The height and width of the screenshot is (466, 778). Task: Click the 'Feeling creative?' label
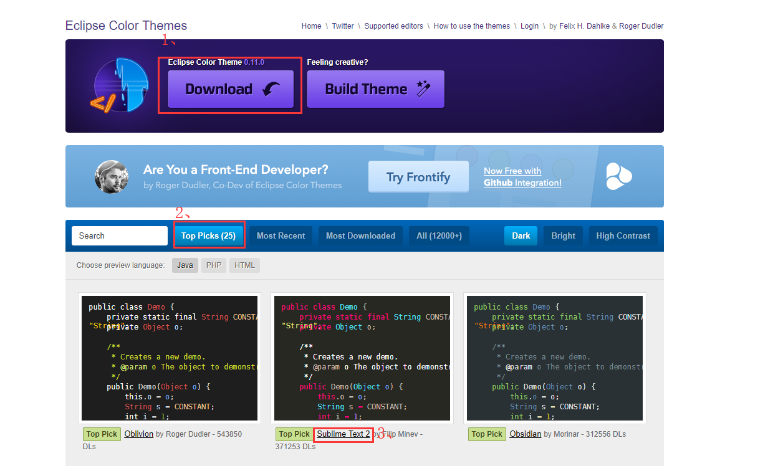pyautogui.click(x=338, y=62)
